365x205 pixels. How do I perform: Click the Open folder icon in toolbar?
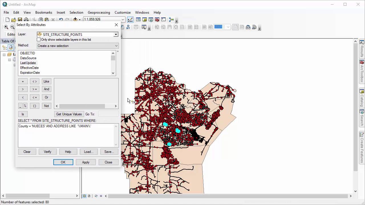coord(14,20)
